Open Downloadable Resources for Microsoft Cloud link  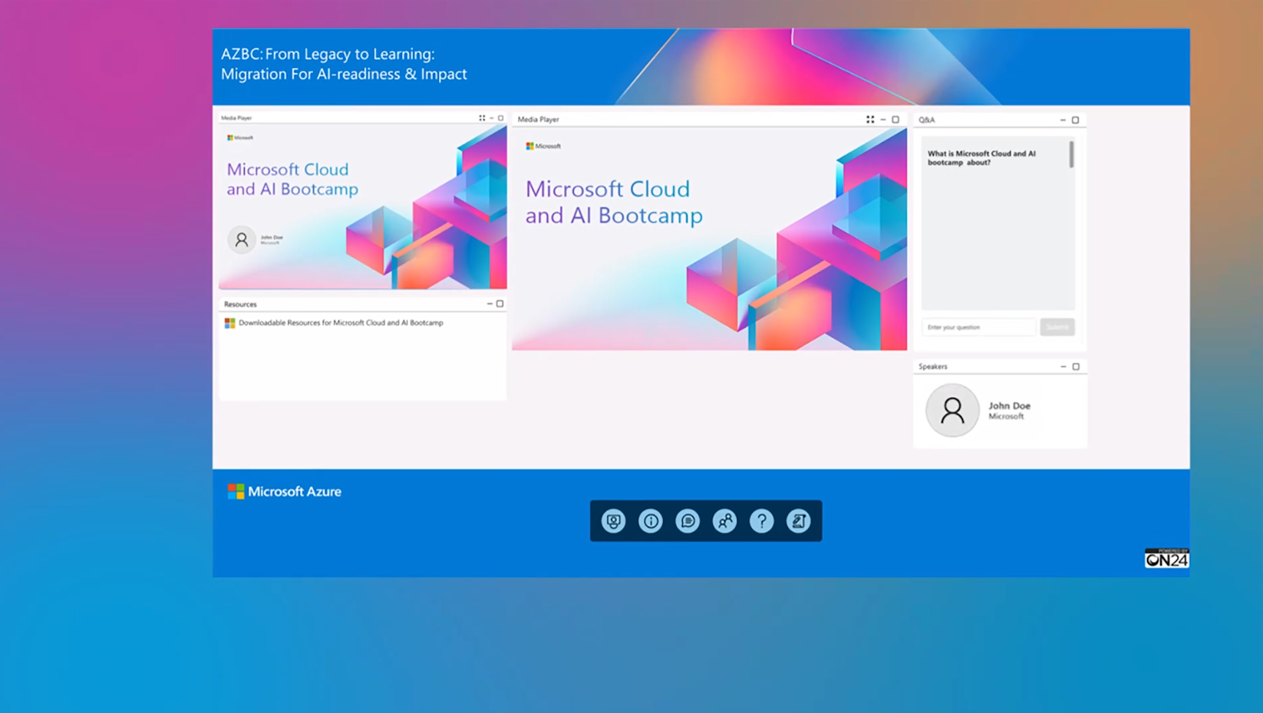[340, 323]
